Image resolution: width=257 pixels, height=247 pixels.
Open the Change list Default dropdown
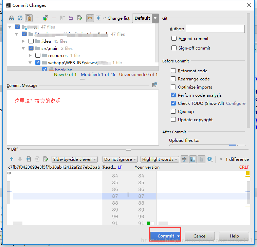(x=145, y=18)
